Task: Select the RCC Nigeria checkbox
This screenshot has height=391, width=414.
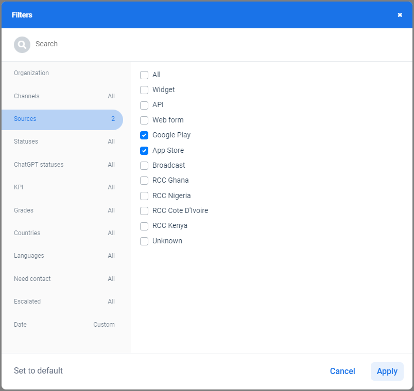Action: [x=144, y=196]
